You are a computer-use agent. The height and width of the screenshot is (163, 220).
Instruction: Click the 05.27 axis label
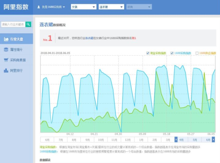click(x=190, y=134)
